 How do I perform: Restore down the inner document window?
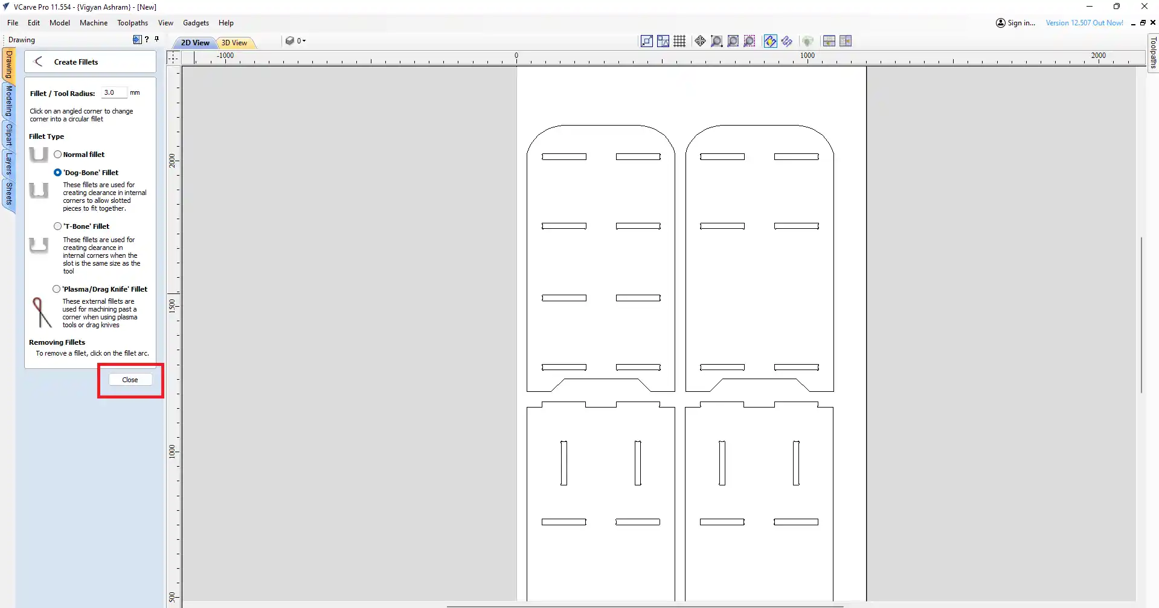coord(1143,23)
